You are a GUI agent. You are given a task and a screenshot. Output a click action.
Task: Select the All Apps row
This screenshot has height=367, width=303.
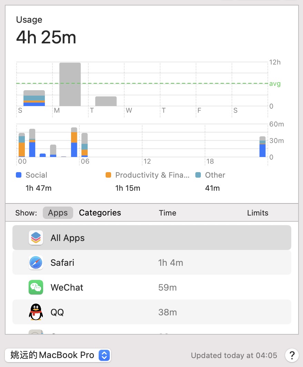152,238
